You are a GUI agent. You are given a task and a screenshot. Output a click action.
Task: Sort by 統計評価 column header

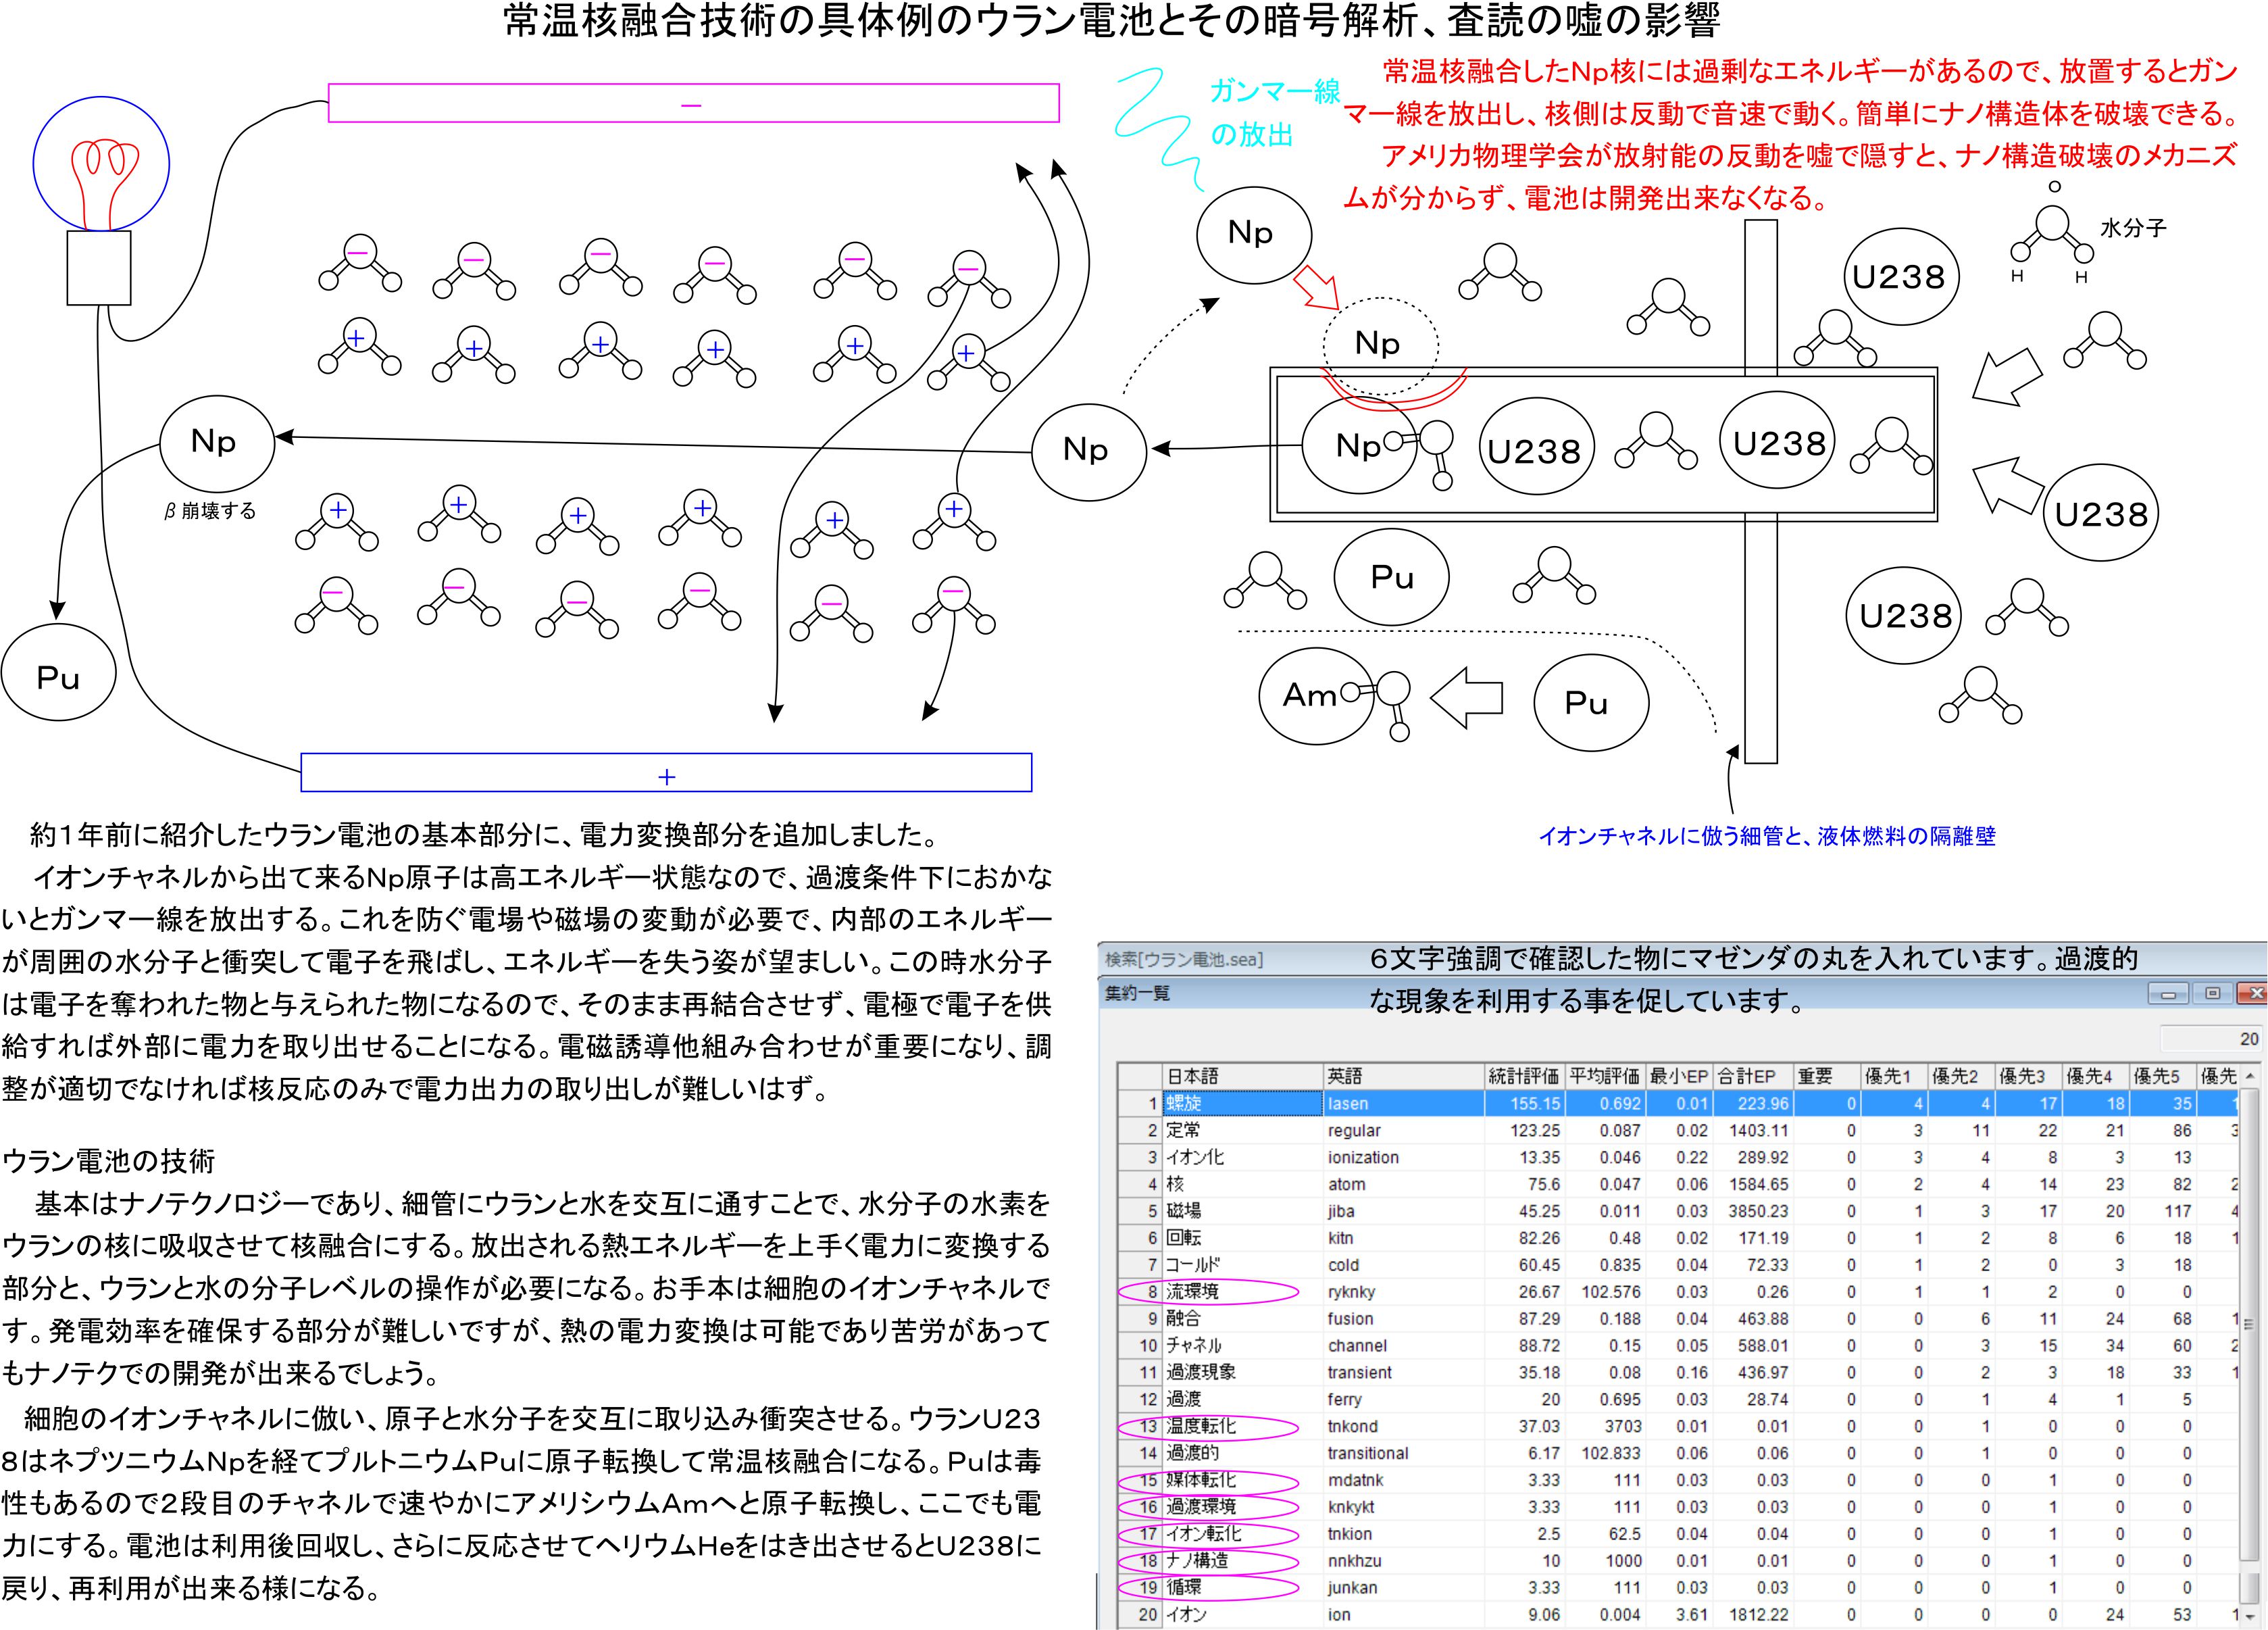(1523, 1077)
